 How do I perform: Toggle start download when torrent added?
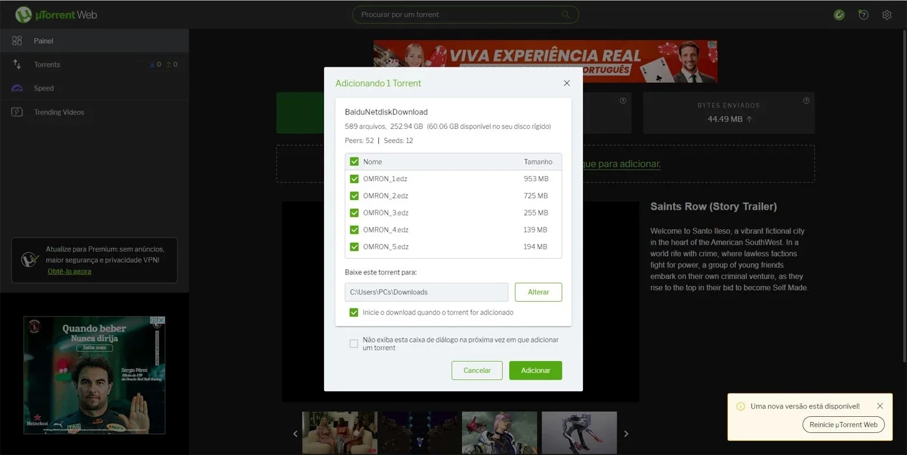coord(354,312)
